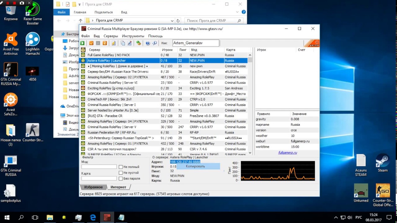
Task: Enable the Не полный filter checkbox
Action: pyautogui.click(x=121, y=167)
